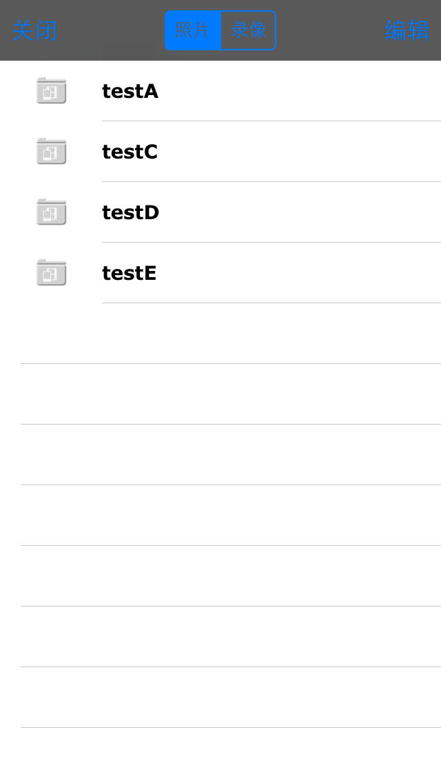Image resolution: width=441 pixels, height=783 pixels.
Task: Switch to the 录像 tab
Action: pyautogui.click(x=249, y=30)
